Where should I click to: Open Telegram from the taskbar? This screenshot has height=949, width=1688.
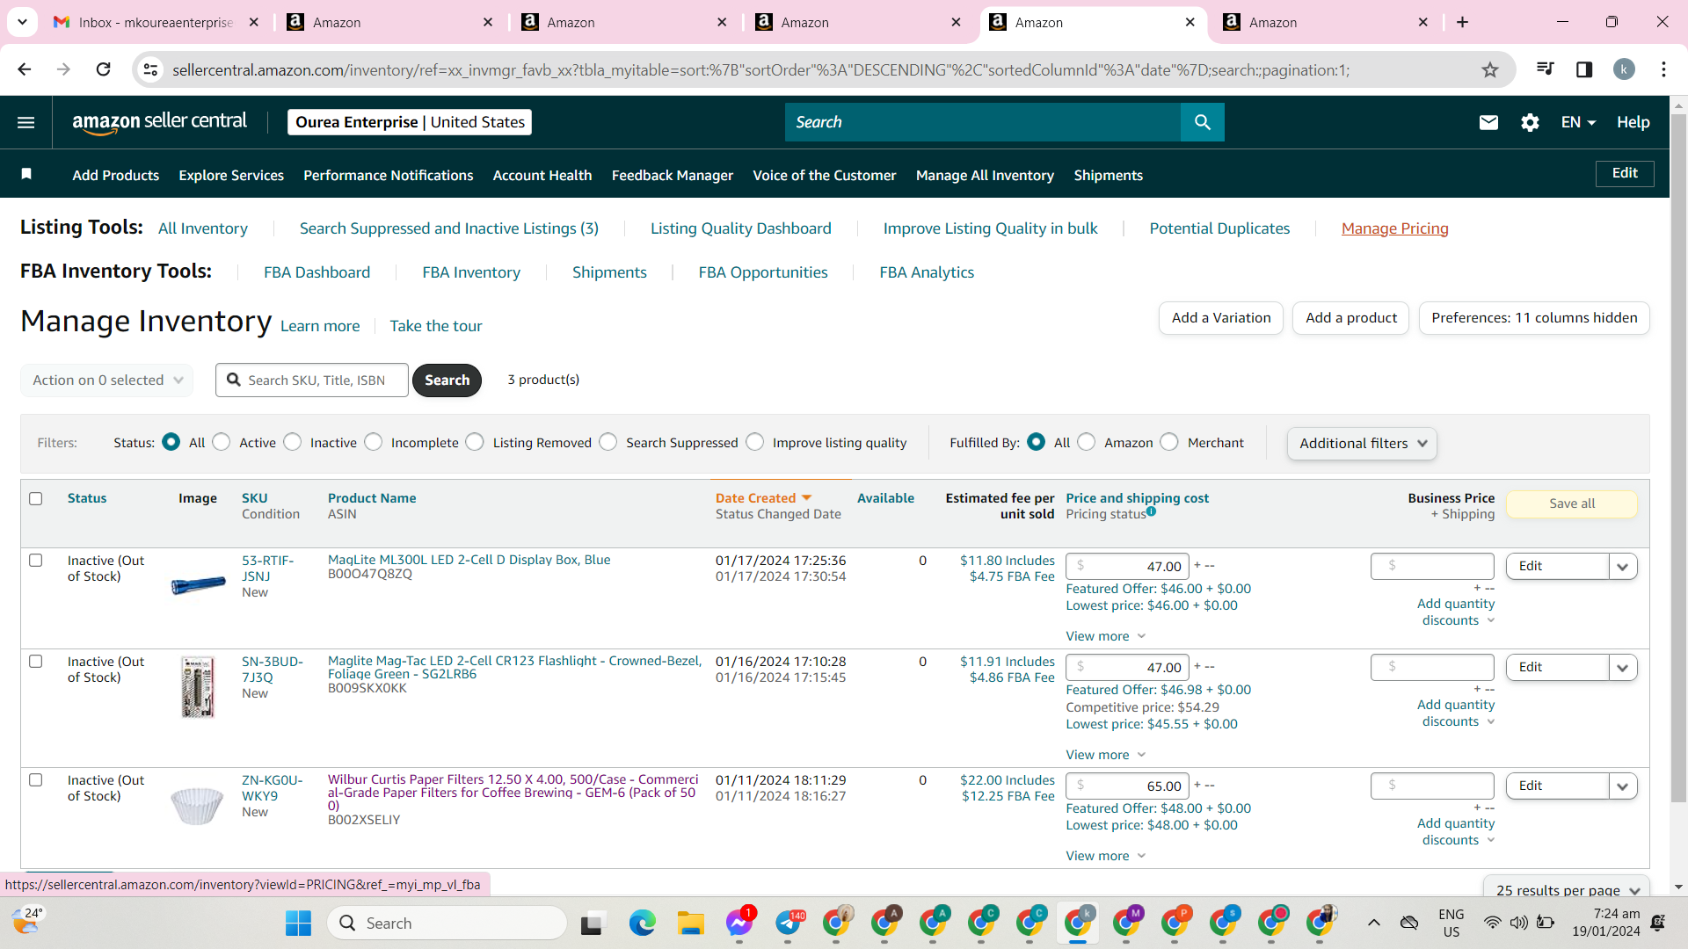click(x=789, y=923)
